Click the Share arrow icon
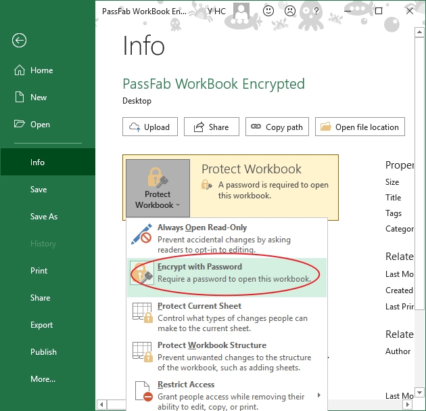 click(199, 127)
